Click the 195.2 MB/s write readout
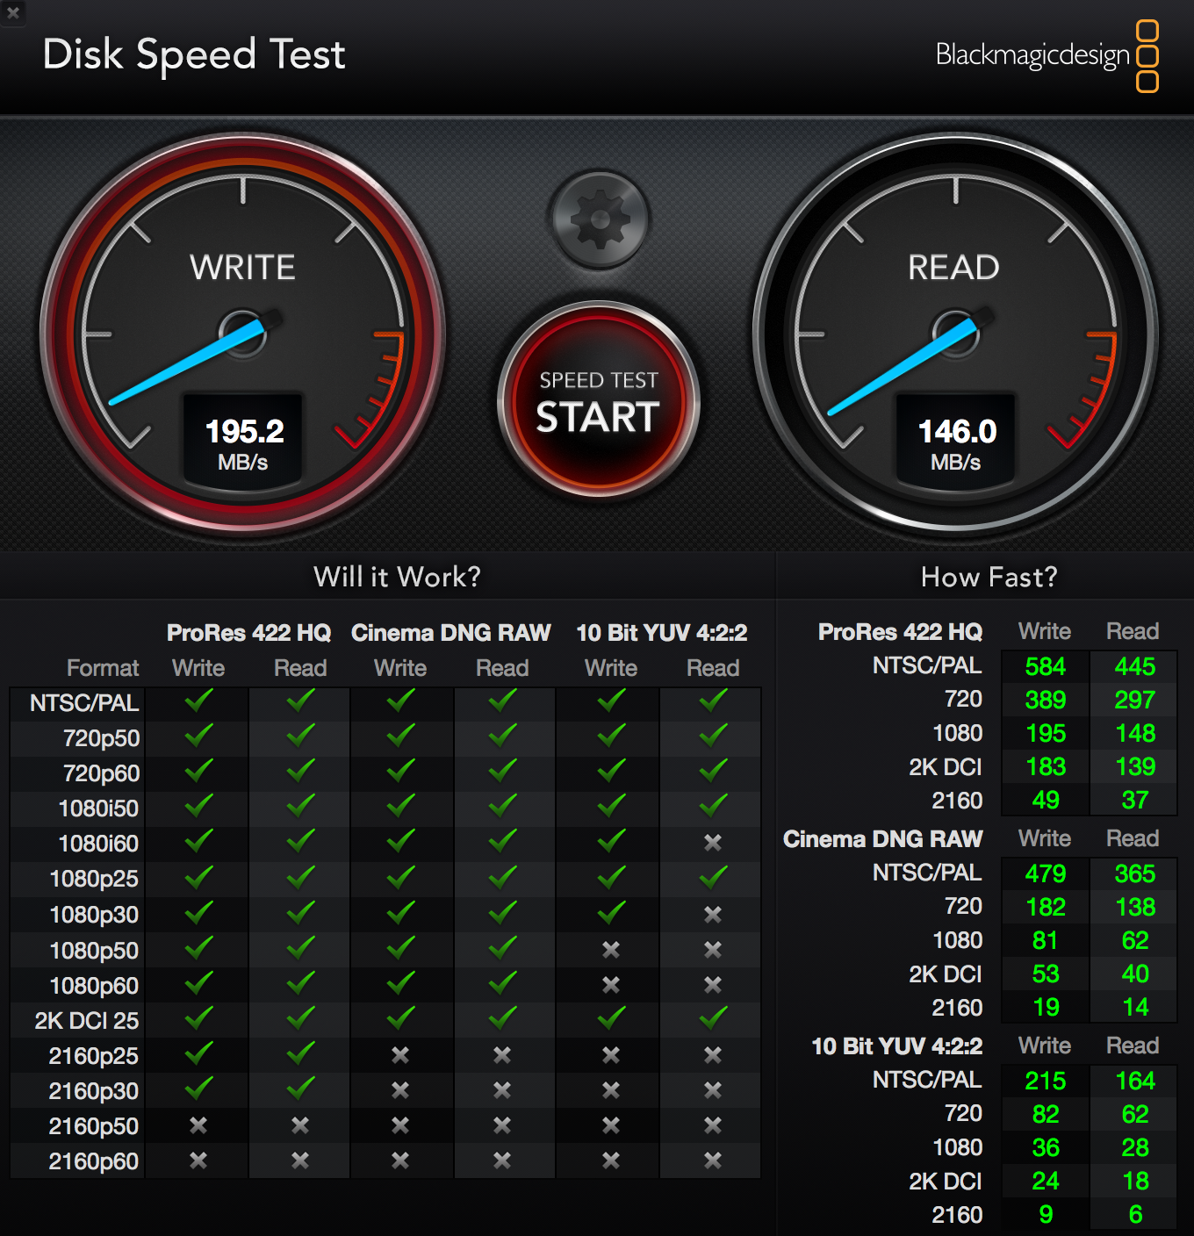Viewport: 1194px width, 1236px height. [243, 442]
